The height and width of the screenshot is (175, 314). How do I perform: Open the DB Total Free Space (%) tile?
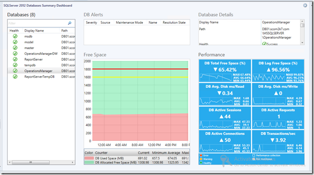[225, 70]
